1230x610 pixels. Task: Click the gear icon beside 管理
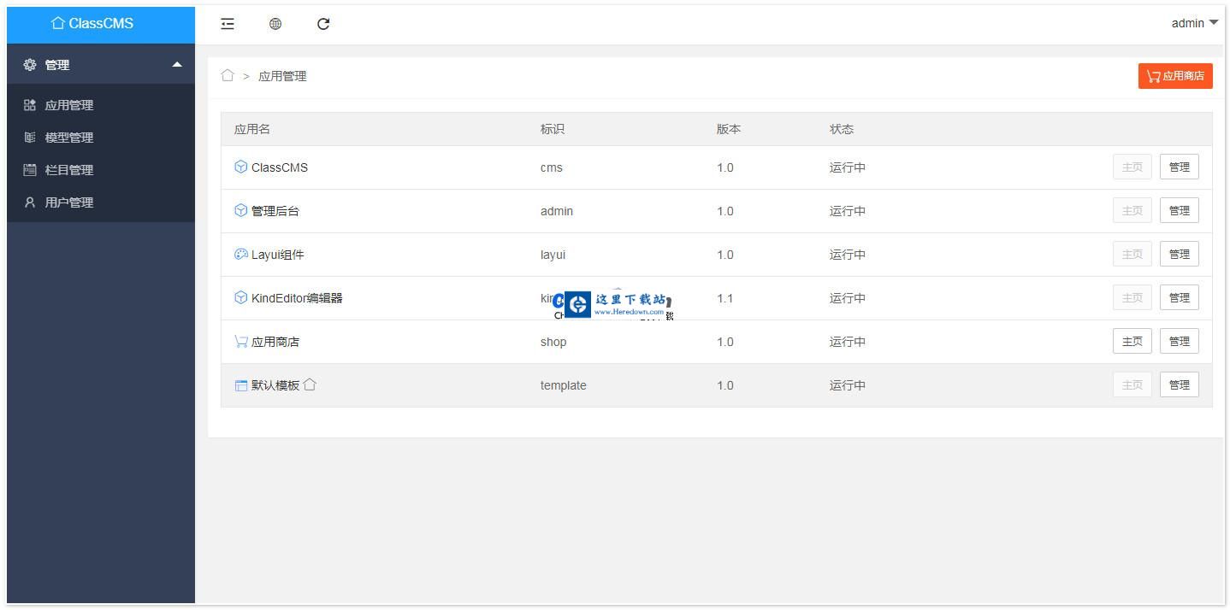tap(30, 65)
